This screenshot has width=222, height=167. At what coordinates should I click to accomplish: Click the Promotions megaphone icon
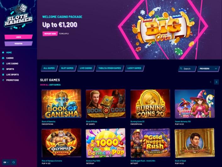[3, 80]
